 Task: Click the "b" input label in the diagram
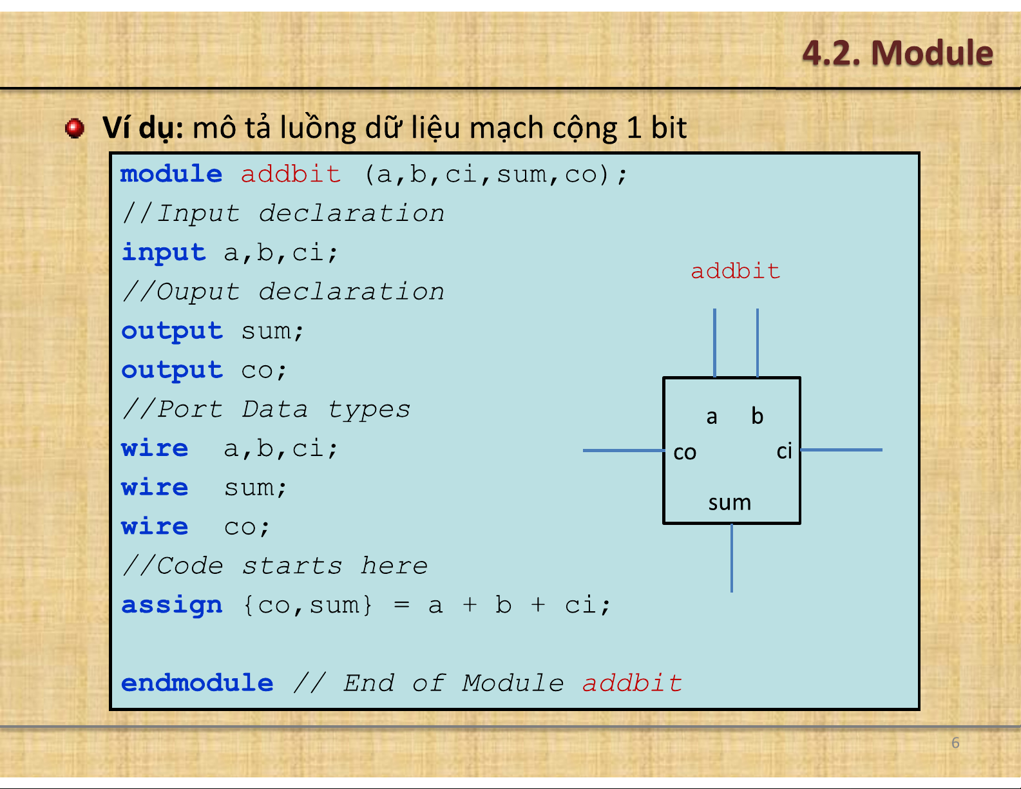(x=757, y=416)
